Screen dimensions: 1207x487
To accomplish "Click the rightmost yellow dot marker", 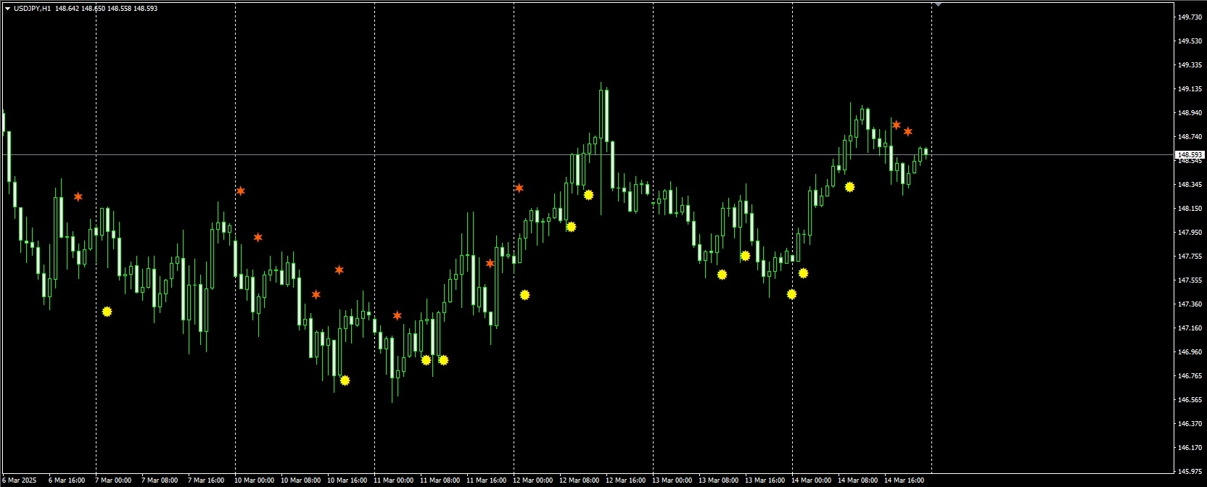I will pyautogui.click(x=849, y=187).
